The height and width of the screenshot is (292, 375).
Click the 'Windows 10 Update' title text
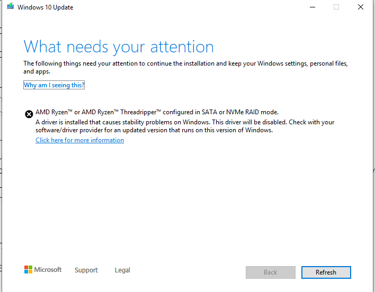click(x=45, y=7)
